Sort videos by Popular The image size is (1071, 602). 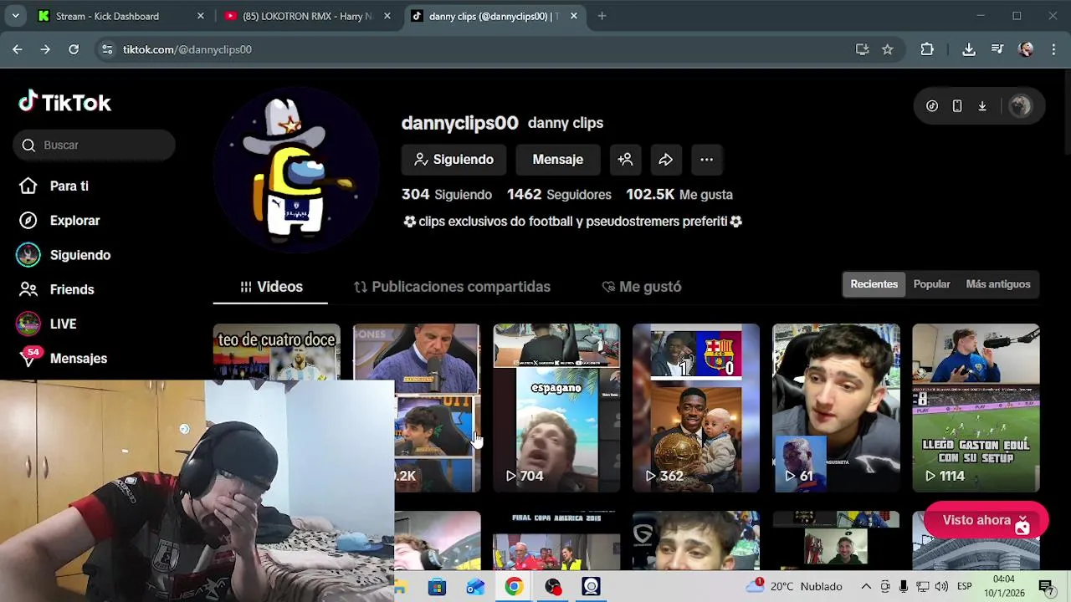(x=932, y=284)
